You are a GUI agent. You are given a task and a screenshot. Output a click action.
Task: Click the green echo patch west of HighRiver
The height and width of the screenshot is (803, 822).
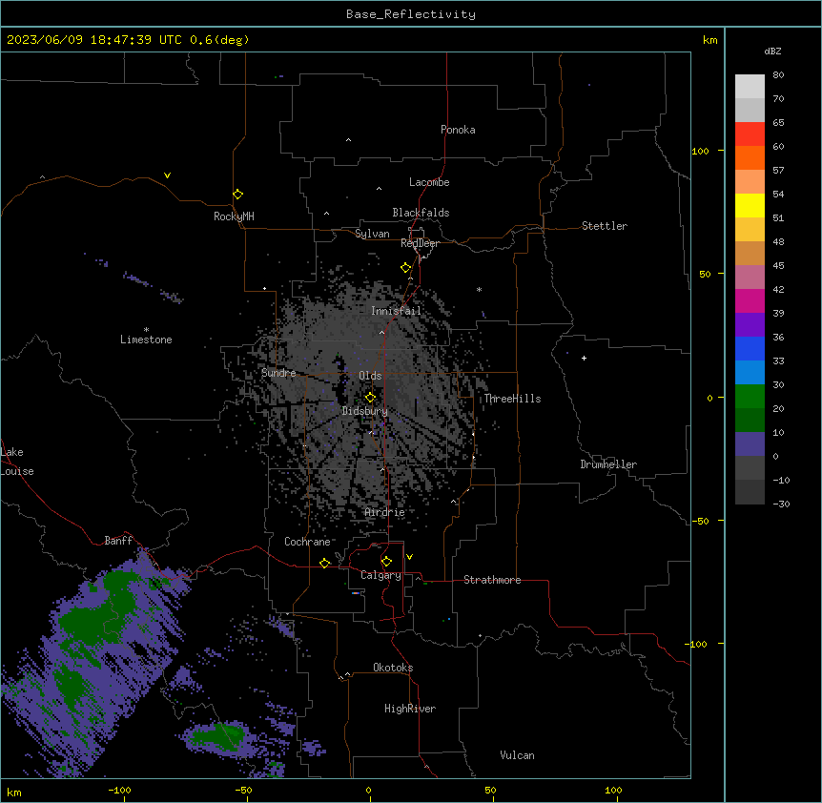click(217, 735)
